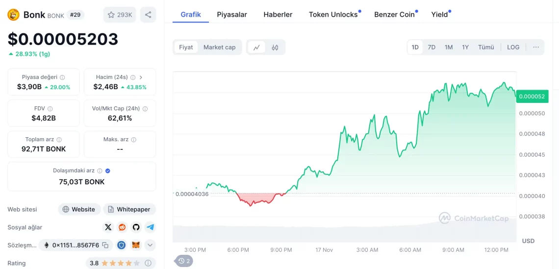Click the info icon beside the rating stars
Screen dimensions: 559x269
148,263
